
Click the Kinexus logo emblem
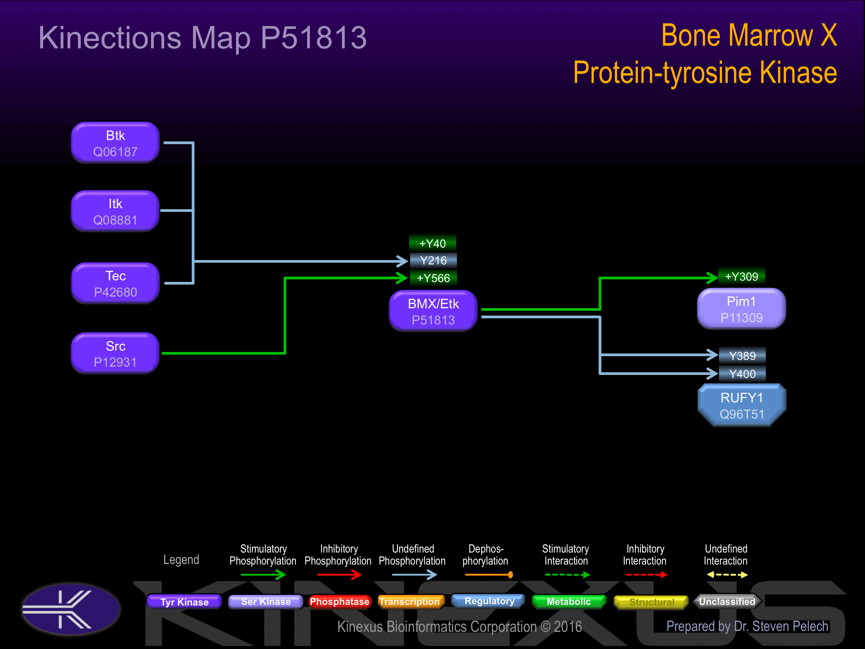click(71, 609)
